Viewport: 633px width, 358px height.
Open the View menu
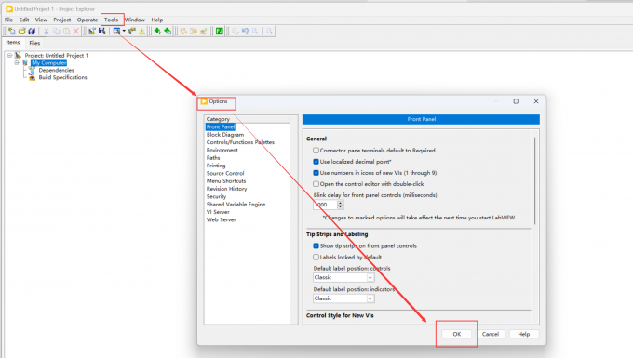pos(41,20)
